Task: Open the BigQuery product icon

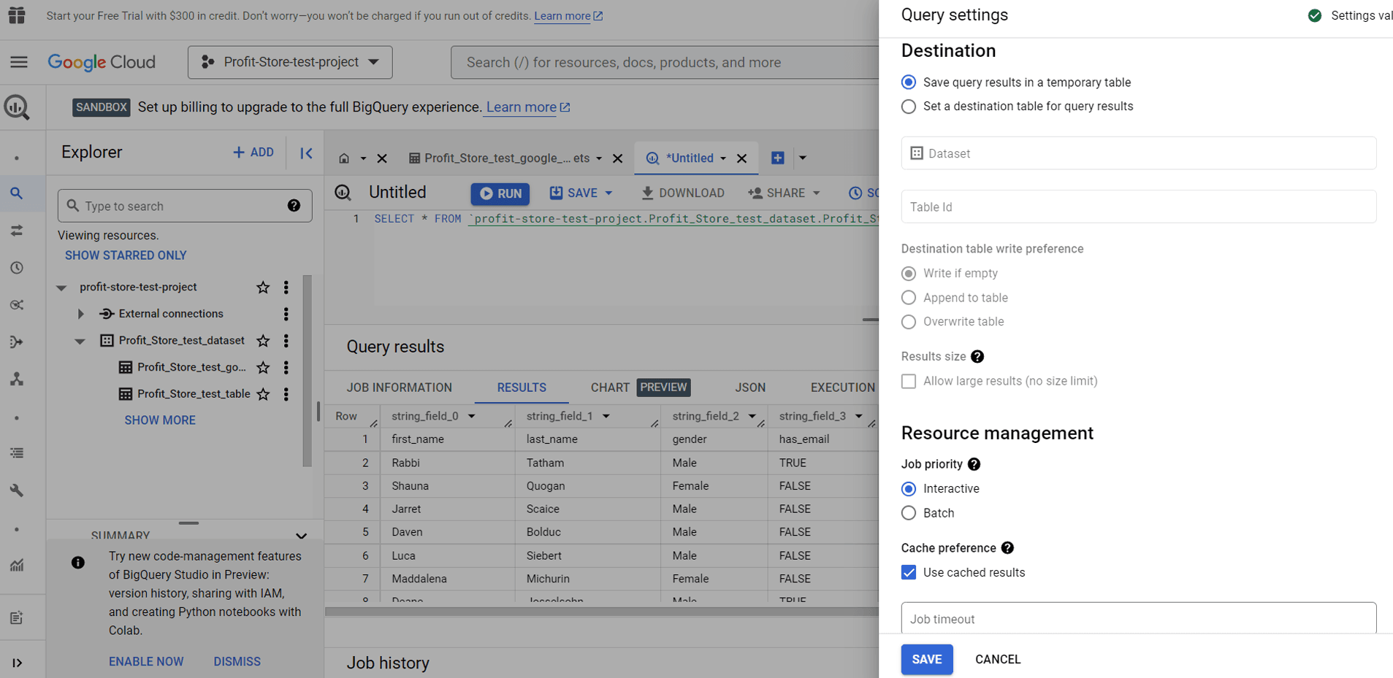Action: [17, 107]
